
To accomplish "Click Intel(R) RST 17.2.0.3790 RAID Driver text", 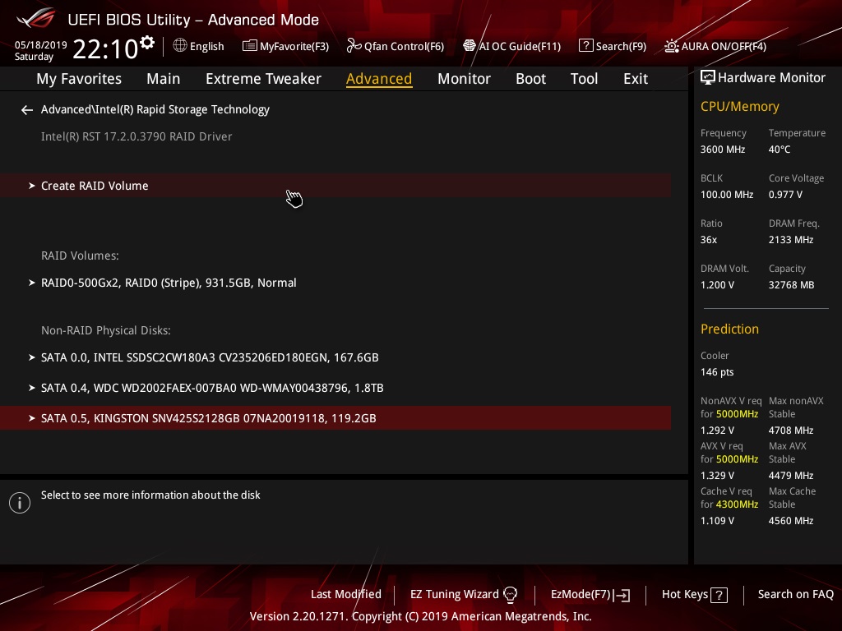I will click(136, 136).
